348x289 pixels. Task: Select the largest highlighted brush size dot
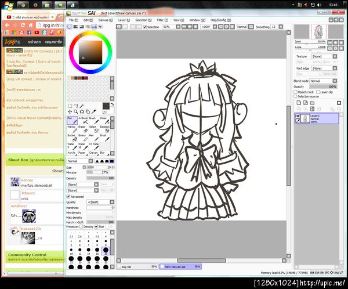106,250
